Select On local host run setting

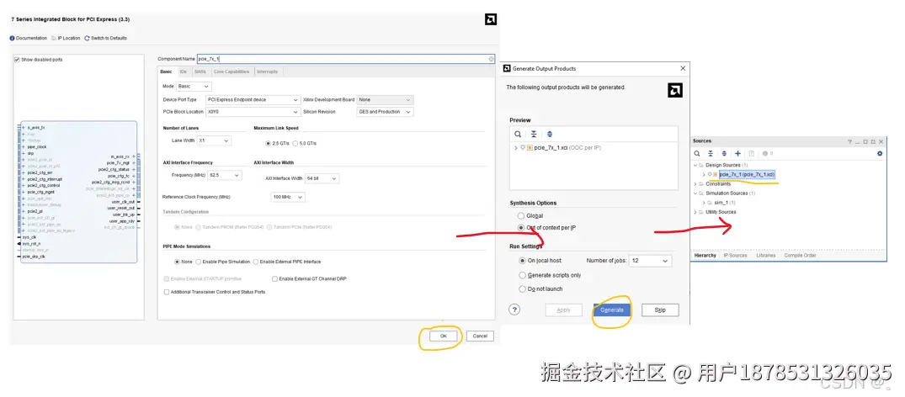click(x=523, y=261)
